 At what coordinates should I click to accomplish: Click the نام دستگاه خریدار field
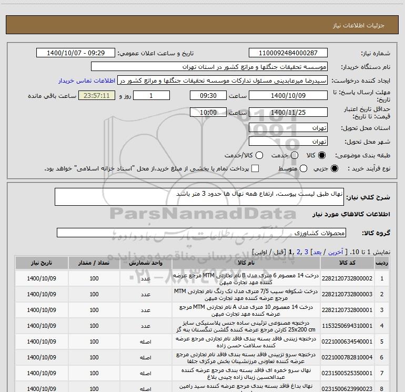pos(209,66)
